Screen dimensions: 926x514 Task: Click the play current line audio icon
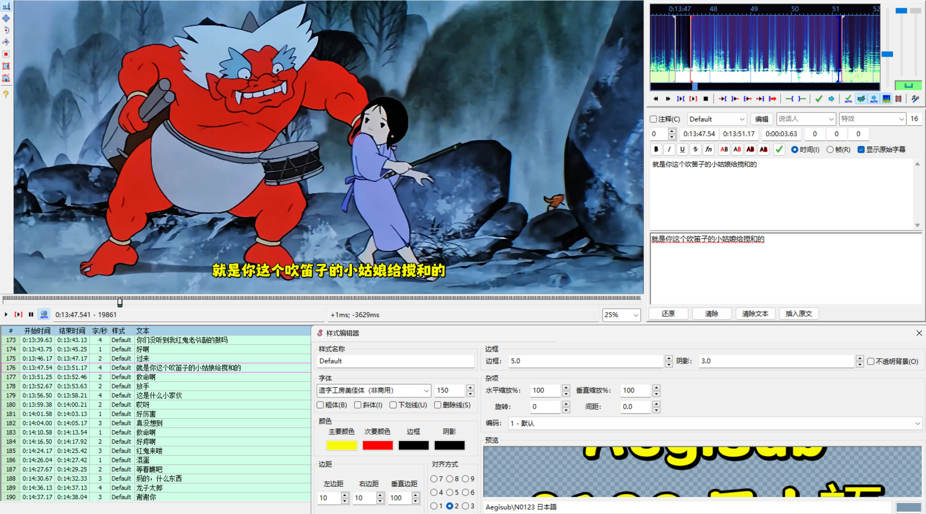693,99
